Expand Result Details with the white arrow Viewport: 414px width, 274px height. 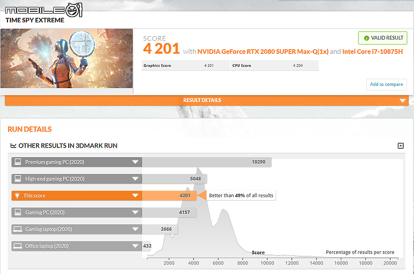point(403,101)
